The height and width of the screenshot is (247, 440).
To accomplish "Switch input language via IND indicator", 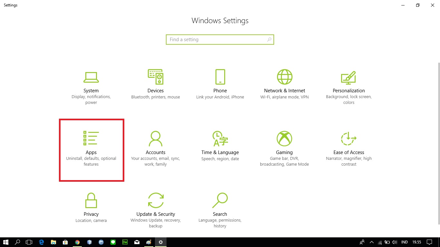I will (405, 242).
